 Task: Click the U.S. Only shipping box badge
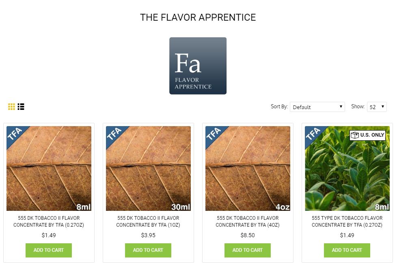click(368, 135)
